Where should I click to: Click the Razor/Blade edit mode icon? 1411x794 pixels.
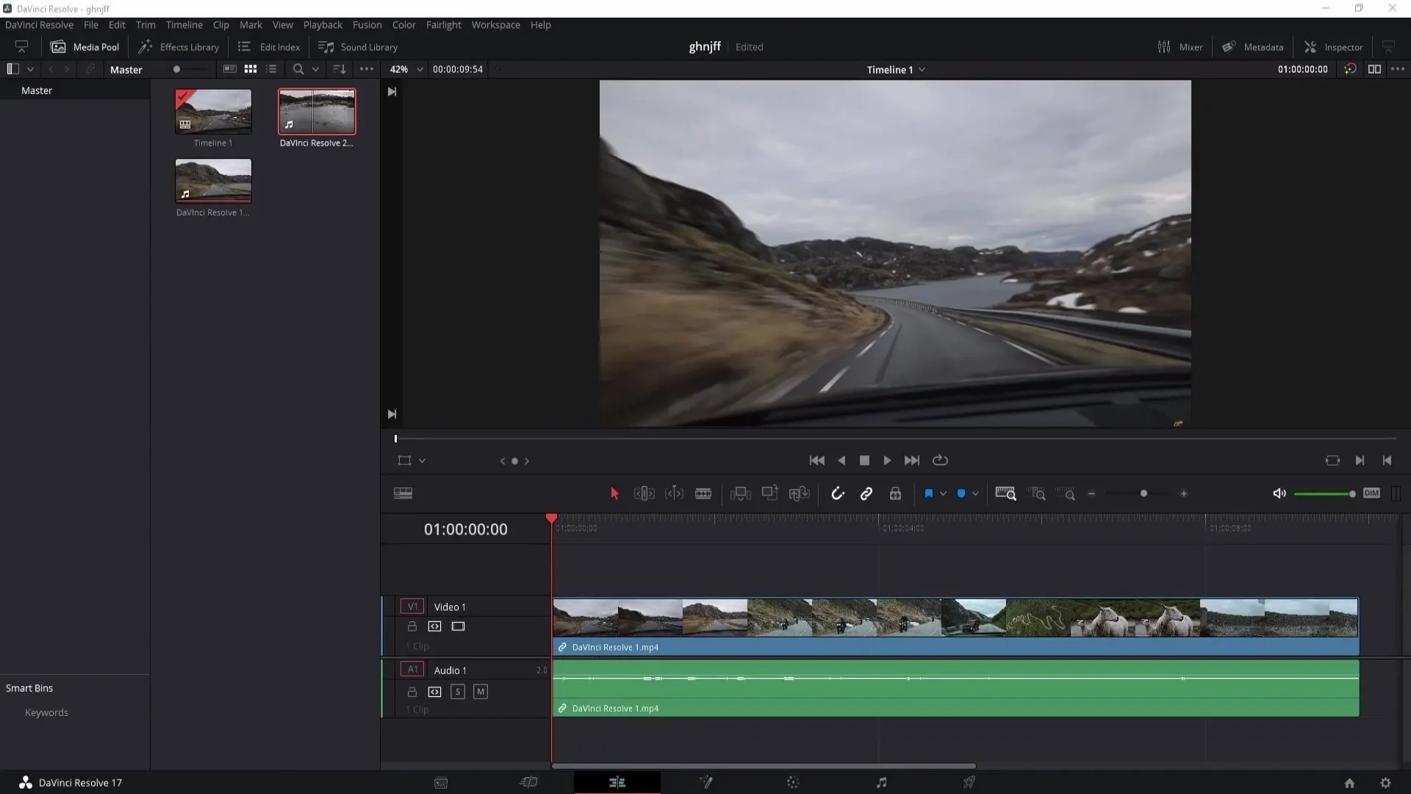703,493
